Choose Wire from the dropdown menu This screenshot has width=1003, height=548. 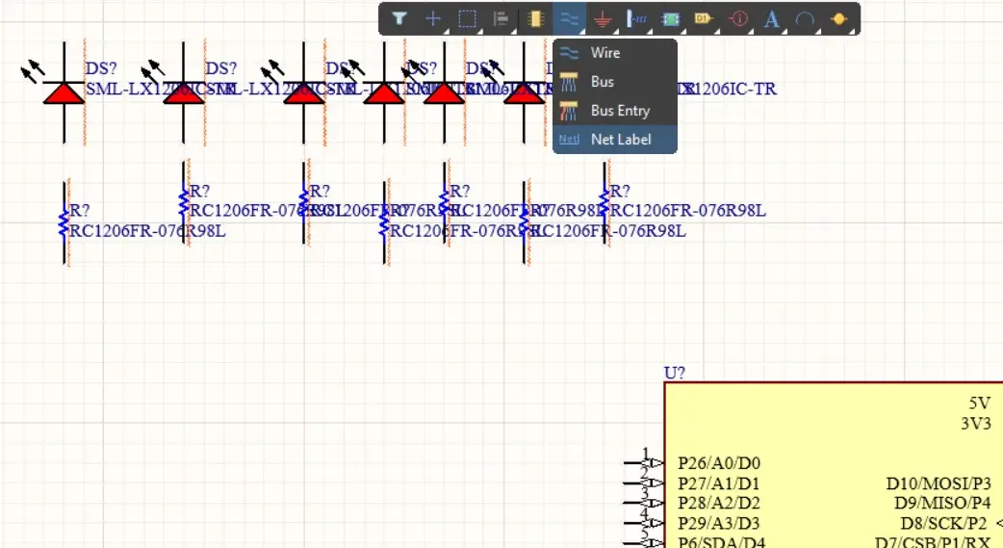point(615,53)
